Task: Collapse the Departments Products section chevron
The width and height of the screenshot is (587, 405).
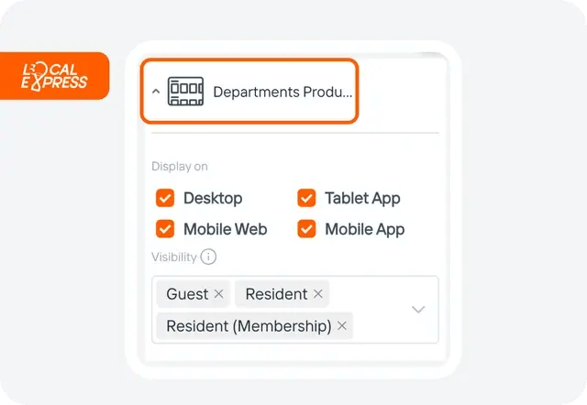Action: tap(156, 92)
